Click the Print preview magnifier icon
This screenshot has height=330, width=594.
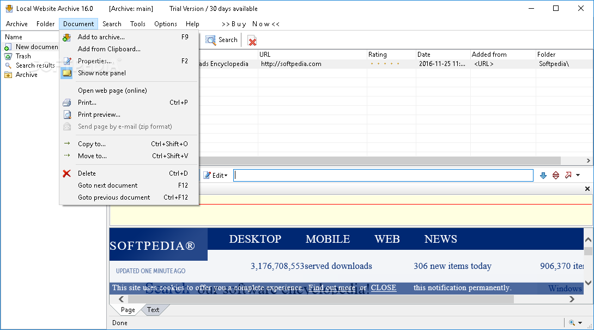(x=67, y=115)
